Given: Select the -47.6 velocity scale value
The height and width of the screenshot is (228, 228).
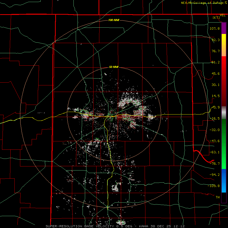Looking at the screenshot, I should click(215, 141).
